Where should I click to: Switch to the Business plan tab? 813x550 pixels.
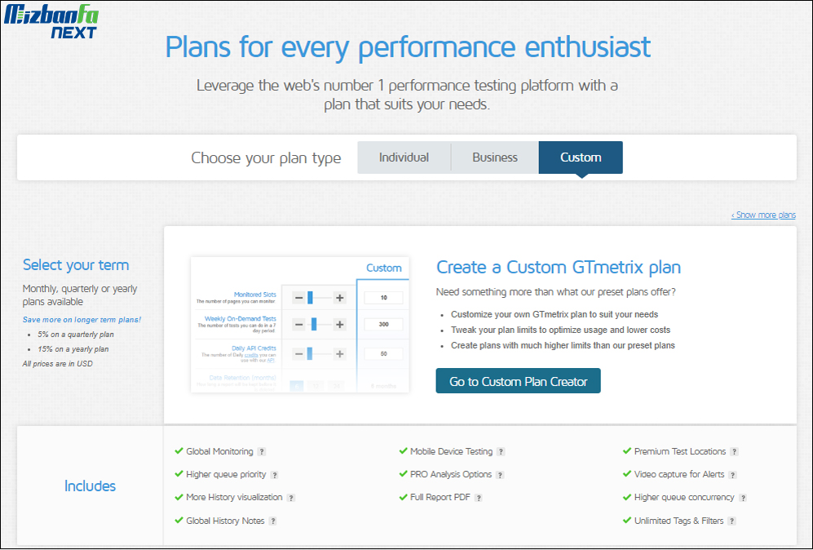click(495, 157)
